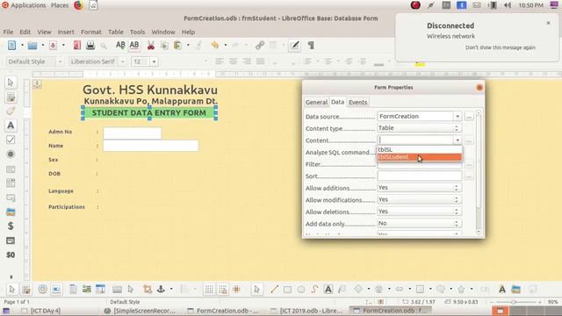The width and height of the screenshot is (562, 316).
Task: Open the Tools menu
Action: tap(137, 32)
